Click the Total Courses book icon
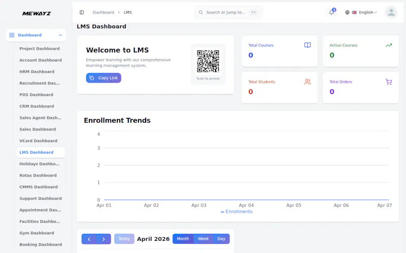The width and height of the screenshot is (406, 253). pos(308,45)
